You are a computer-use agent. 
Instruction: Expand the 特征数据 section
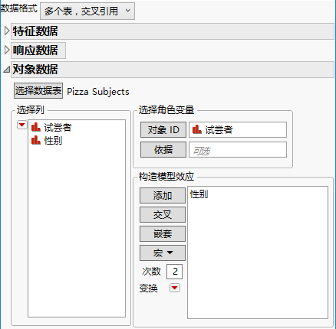7,31
